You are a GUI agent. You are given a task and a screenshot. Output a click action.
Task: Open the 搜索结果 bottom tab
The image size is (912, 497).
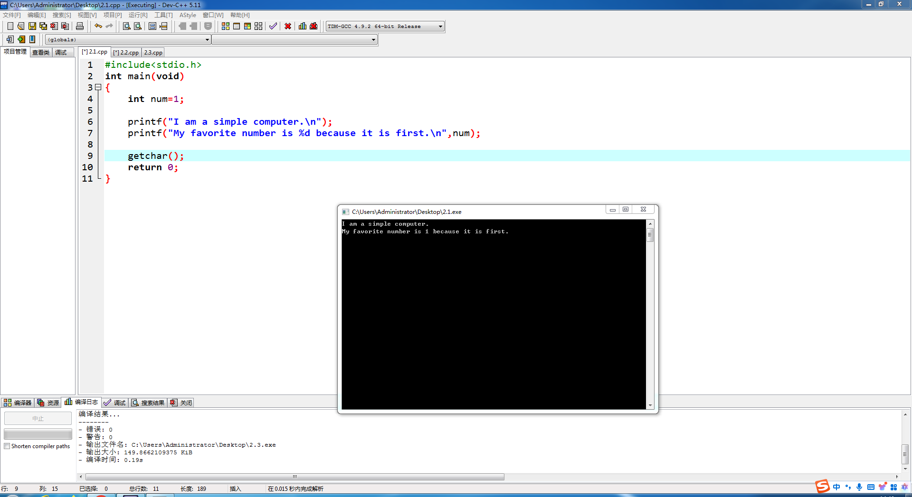(148, 403)
